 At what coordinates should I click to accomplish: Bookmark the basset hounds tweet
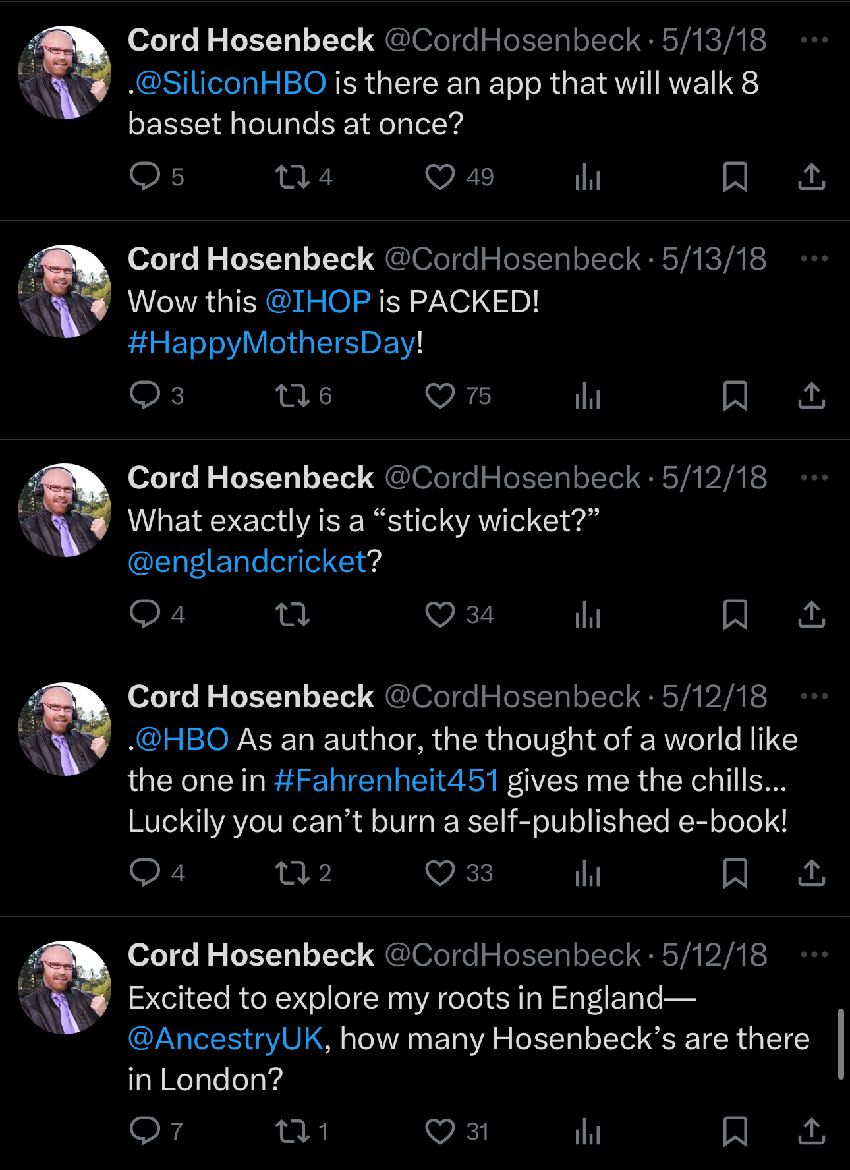735,177
